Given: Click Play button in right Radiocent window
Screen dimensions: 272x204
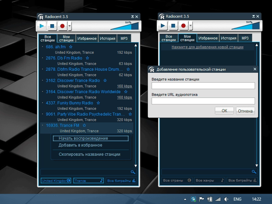Looking at the screenshot, I should point(163,26).
